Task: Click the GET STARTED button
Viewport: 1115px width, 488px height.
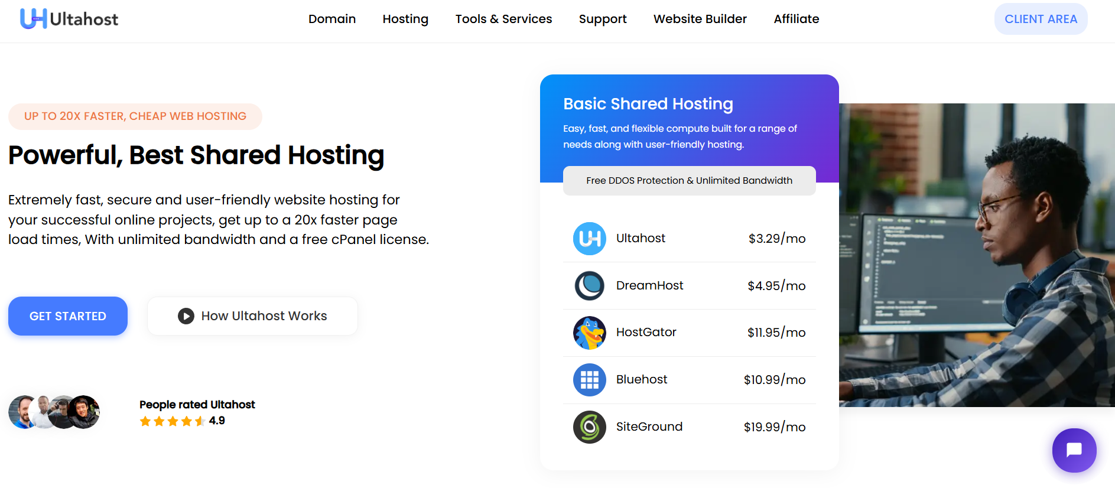Action: click(68, 316)
